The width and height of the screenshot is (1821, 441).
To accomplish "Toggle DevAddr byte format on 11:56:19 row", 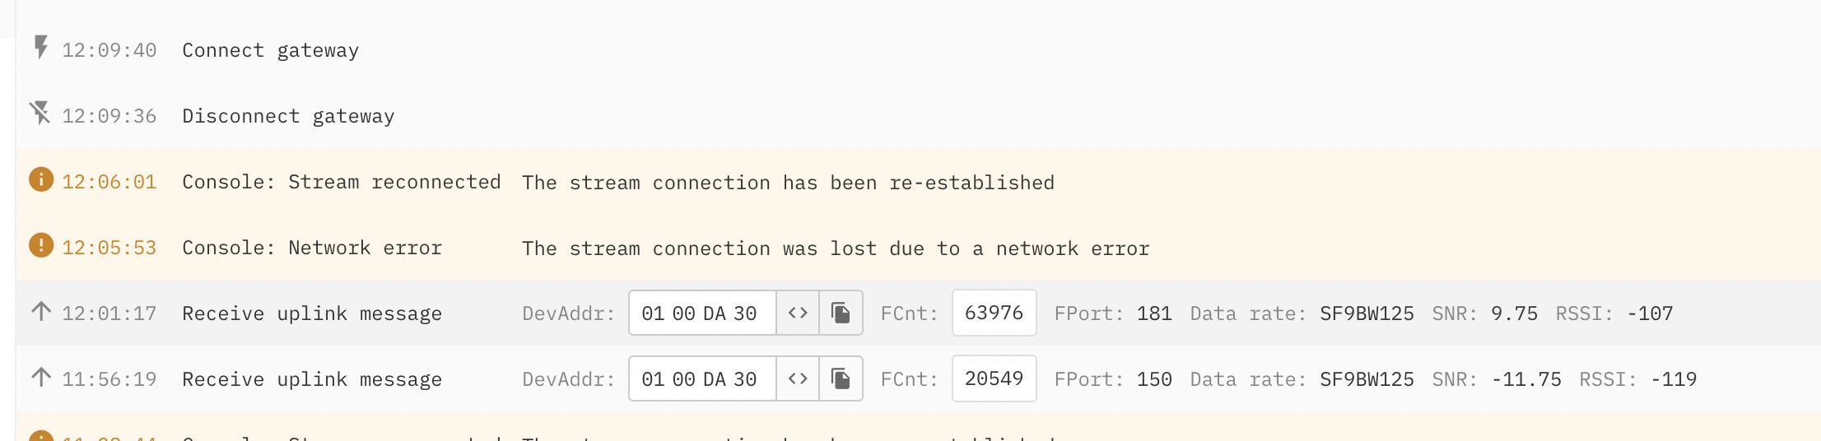I will click(x=797, y=378).
